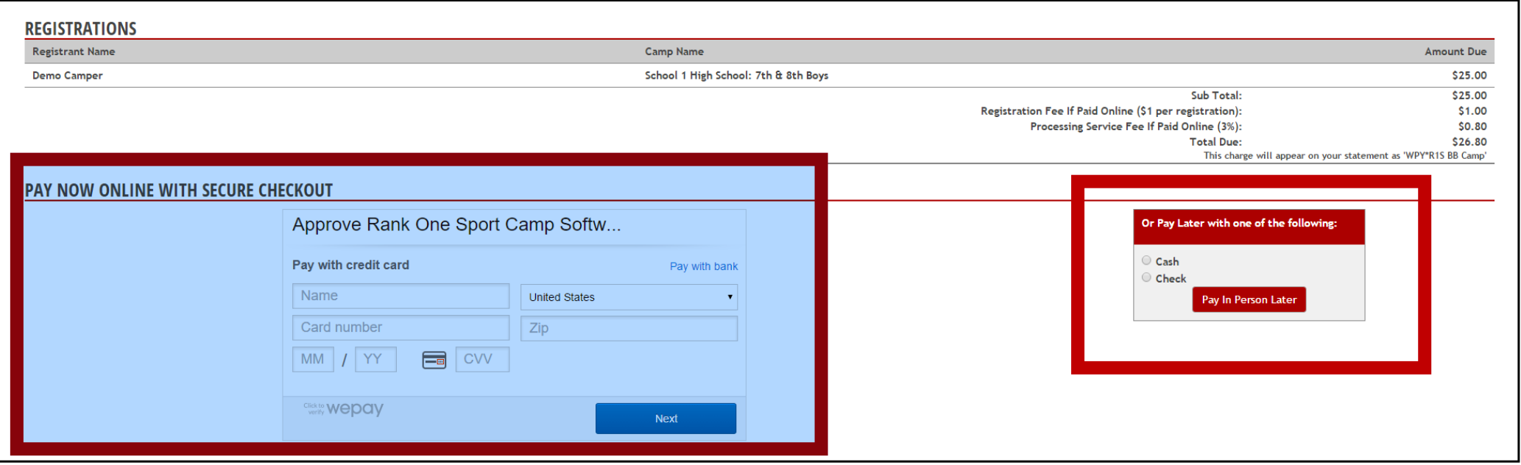The image size is (1521, 465).
Task: Open the United States country dropdown
Action: point(629,297)
